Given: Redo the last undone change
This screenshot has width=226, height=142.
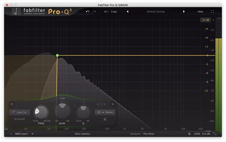Looking at the screenshot, I should coord(94,11).
